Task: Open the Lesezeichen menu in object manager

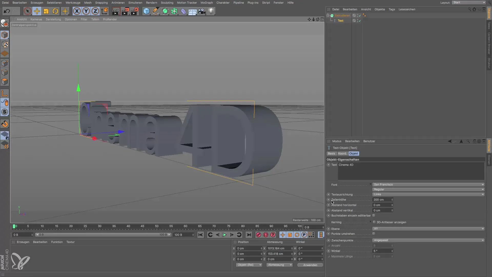Action: point(407,9)
